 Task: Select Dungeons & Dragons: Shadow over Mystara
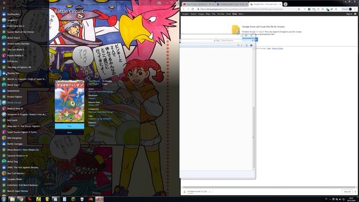tap(26, 114)
